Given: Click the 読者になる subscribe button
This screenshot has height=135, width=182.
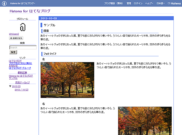Looking at the screenshot, I should click(x=16, y=38).
